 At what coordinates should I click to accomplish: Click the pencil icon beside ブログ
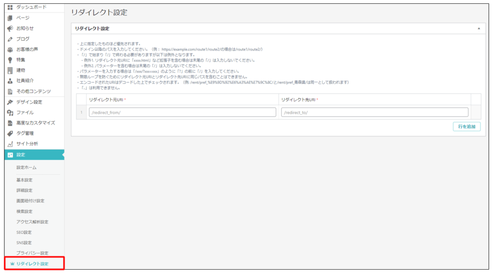[x=10, y=39]
